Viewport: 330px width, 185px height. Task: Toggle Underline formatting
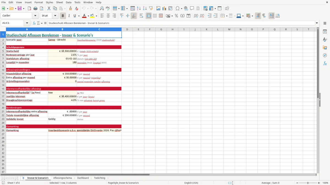tap(75, 16)
